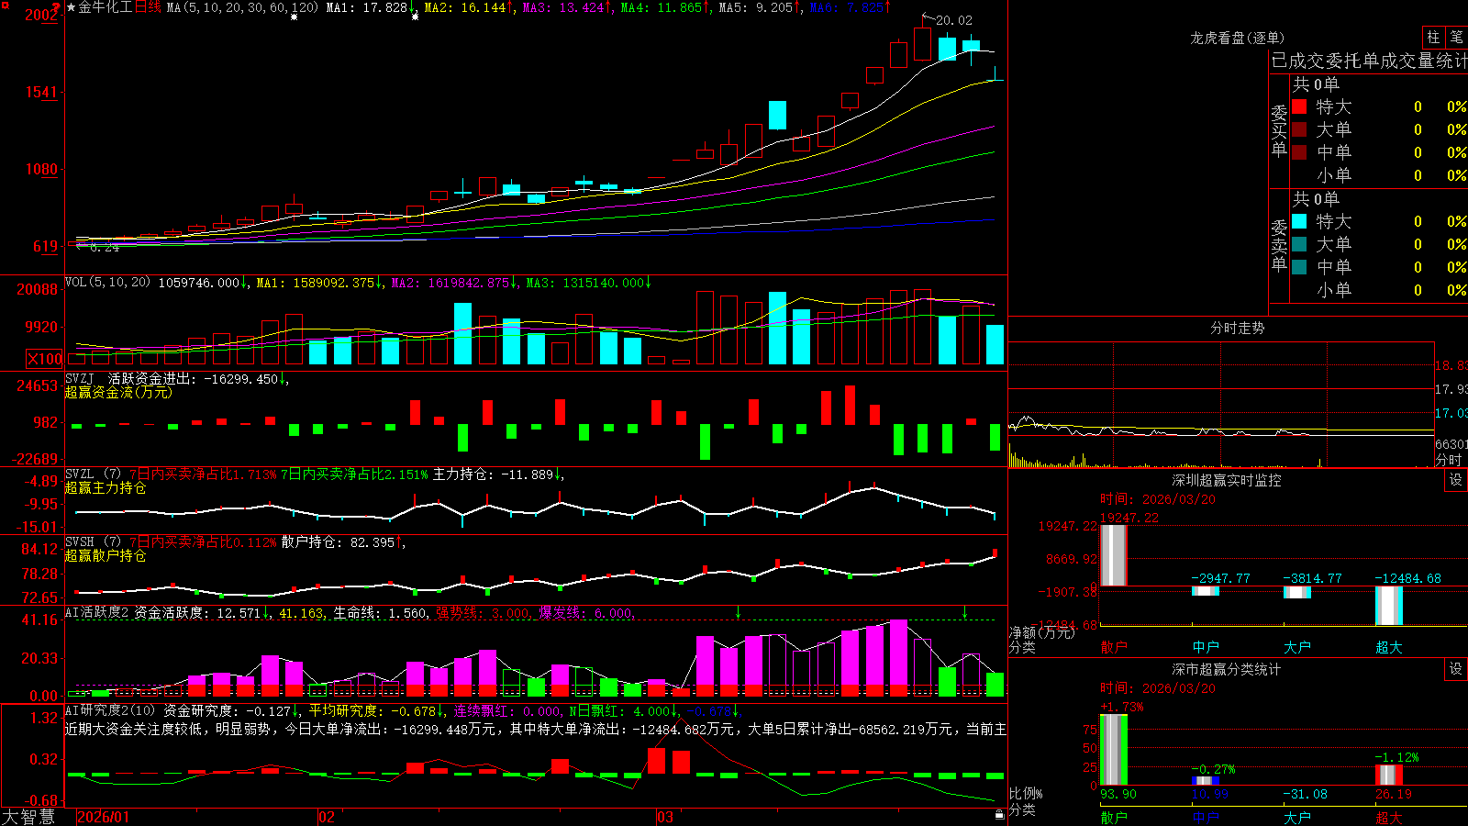Open 设 settings for 深市超赢分类统计

click(1456, 669)
